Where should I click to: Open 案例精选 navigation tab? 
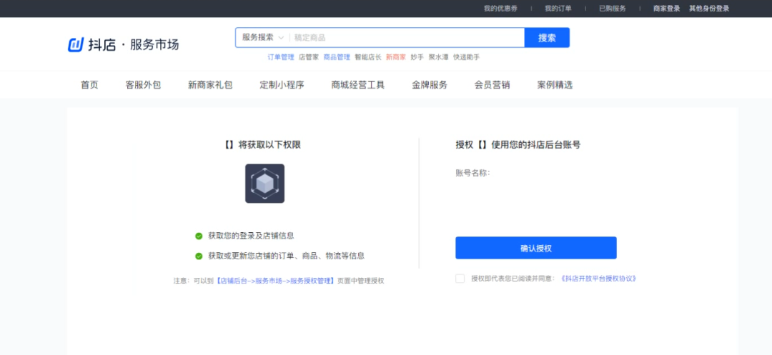coord(555,84)
